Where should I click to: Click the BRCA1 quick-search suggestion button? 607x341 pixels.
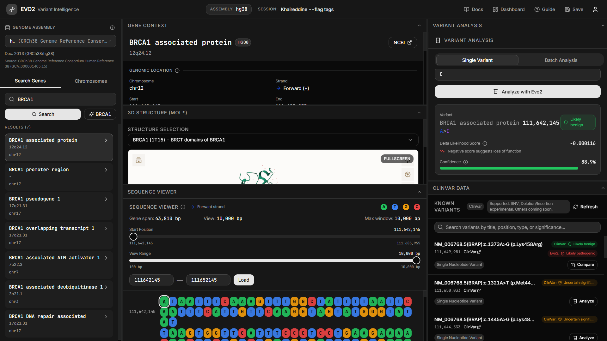click(x=100, y=114)
